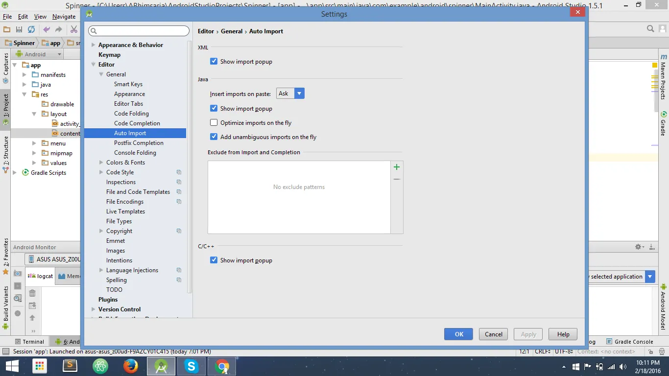Expand Colors & Fonts settings
The width and height of the screenshot is (669, 376).
[101, 163]
